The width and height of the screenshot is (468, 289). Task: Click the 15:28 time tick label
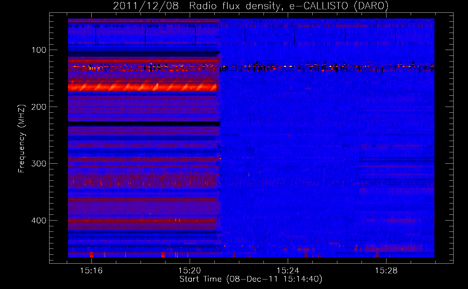point(386,271)
